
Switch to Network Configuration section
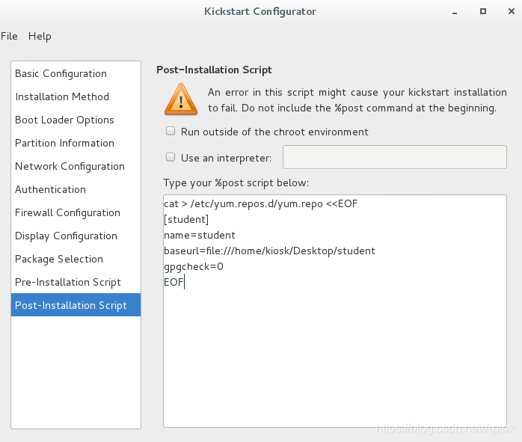[x=70, y=166]
